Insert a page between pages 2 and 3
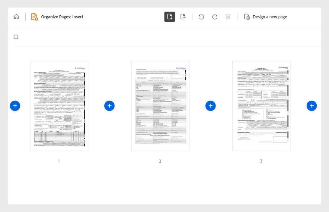This screenshot has height=212, width=329. [x=210, y=105]
